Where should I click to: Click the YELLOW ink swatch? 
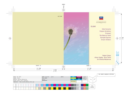click(x=73, y=78)
